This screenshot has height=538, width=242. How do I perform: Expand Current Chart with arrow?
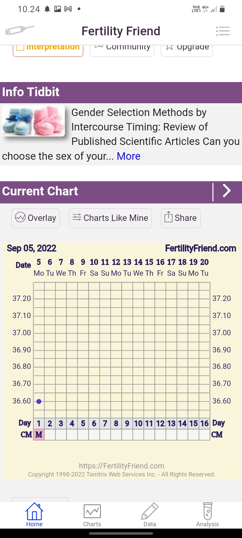227,191
